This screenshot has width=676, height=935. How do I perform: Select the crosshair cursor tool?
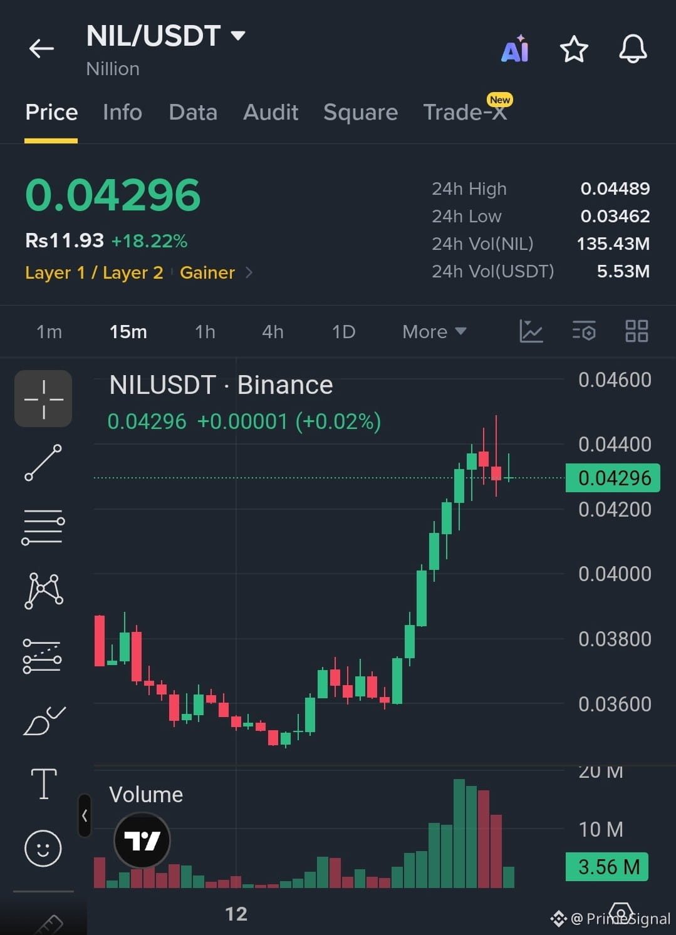tap(43, 398)
